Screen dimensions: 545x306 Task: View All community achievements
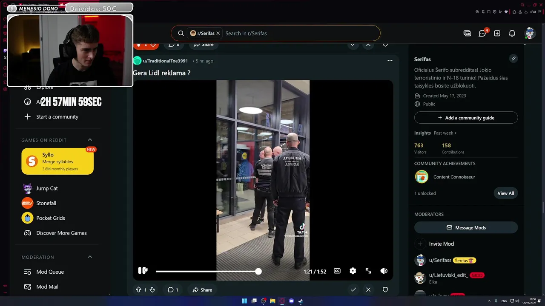506,193
